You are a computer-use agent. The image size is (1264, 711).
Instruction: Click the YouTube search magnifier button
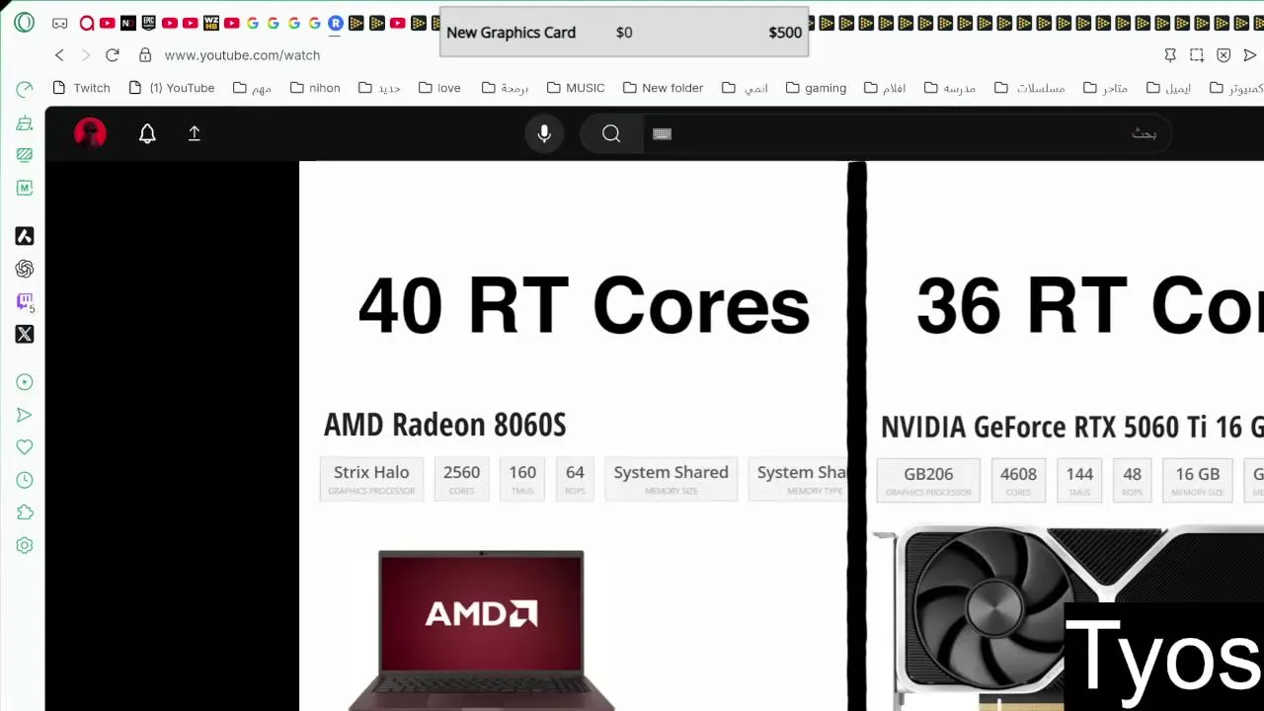point(611,133)
